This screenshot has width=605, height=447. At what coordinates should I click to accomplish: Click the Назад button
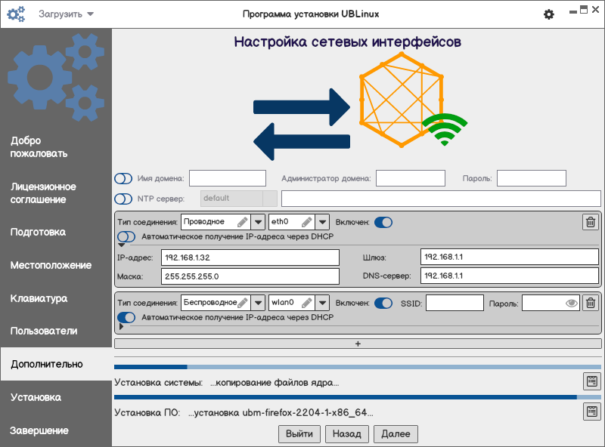click(347, 434)
